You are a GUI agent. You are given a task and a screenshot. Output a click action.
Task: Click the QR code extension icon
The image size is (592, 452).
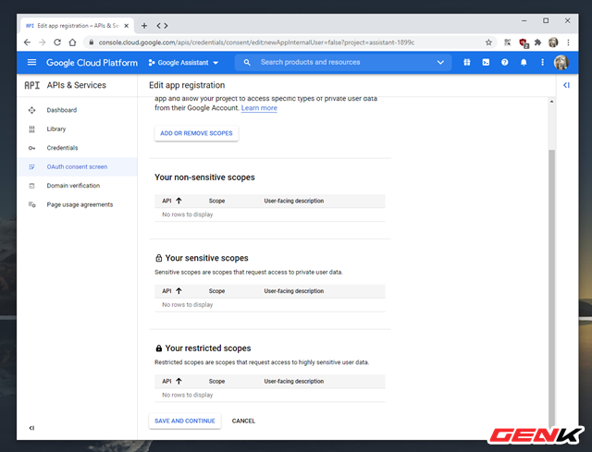coord(508,43)
